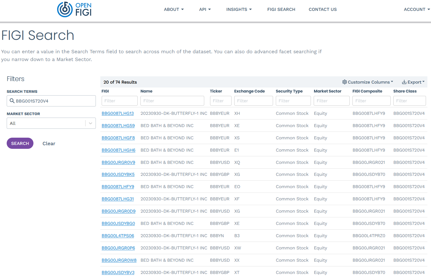Click exchange code XT cell
The image size is (431, 277).
click(237, 273)
